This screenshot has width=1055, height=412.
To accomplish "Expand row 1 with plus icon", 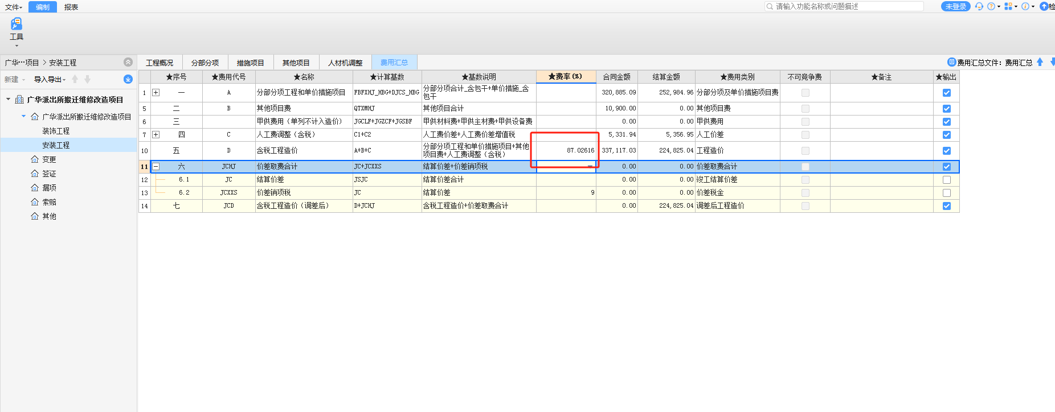I will [x=156, y=92].
